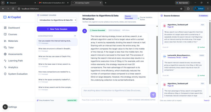Click the Source Grounded header badge

coord(131,17)
